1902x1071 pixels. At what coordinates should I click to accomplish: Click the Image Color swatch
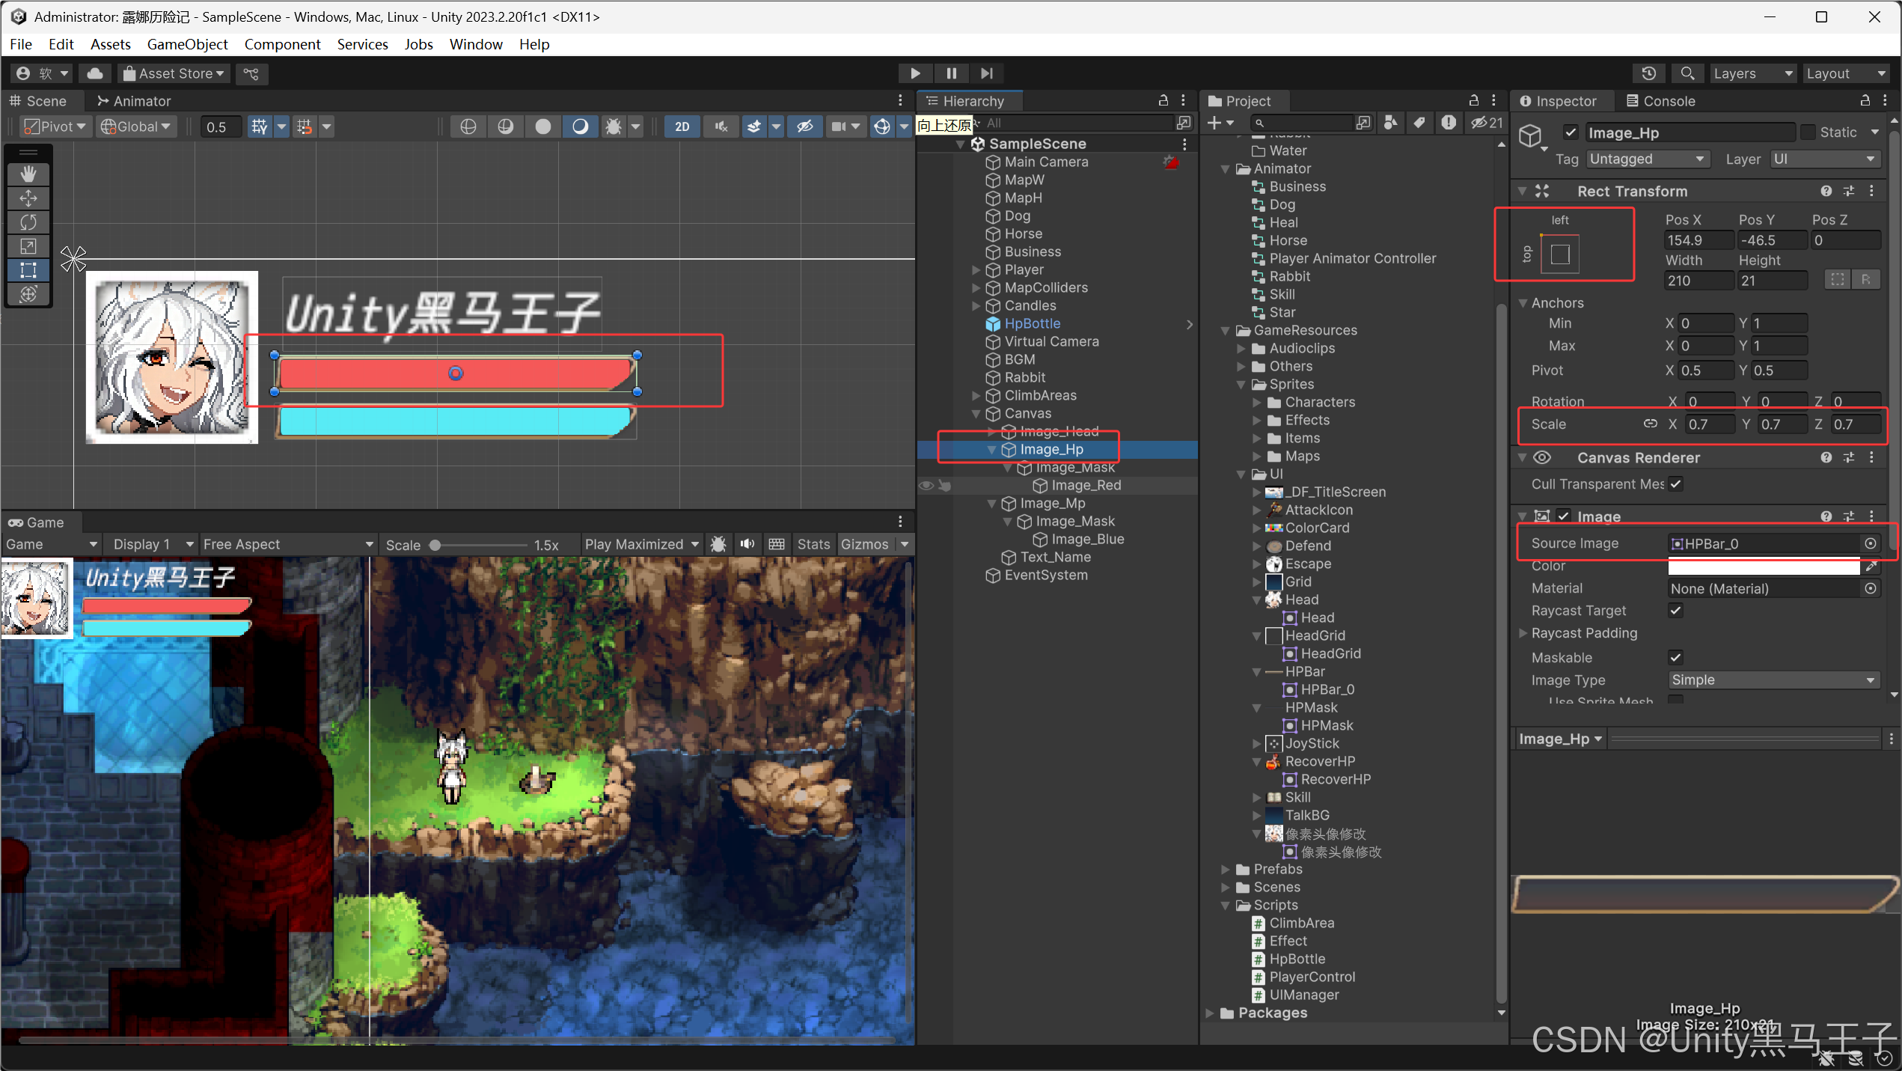[1764, 567]
